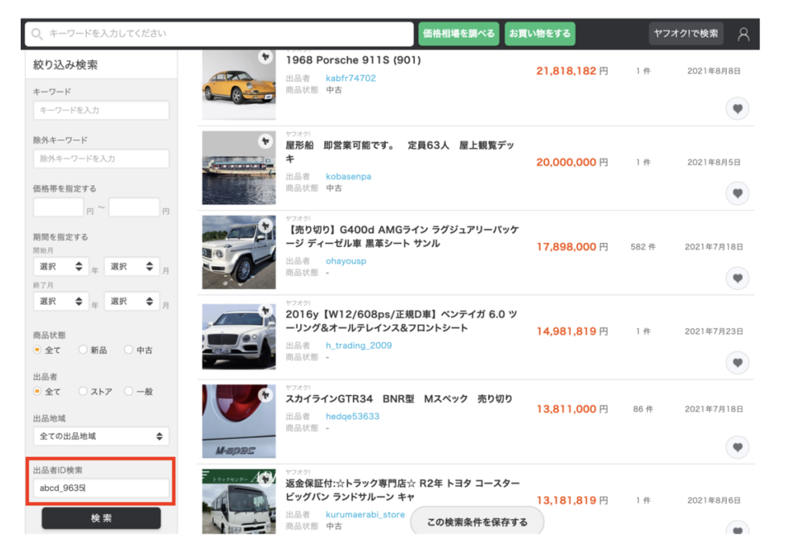This screenshot has width=787, height=556.
Task: Select 一般 radio under 出品者
Action: point(128,391)
